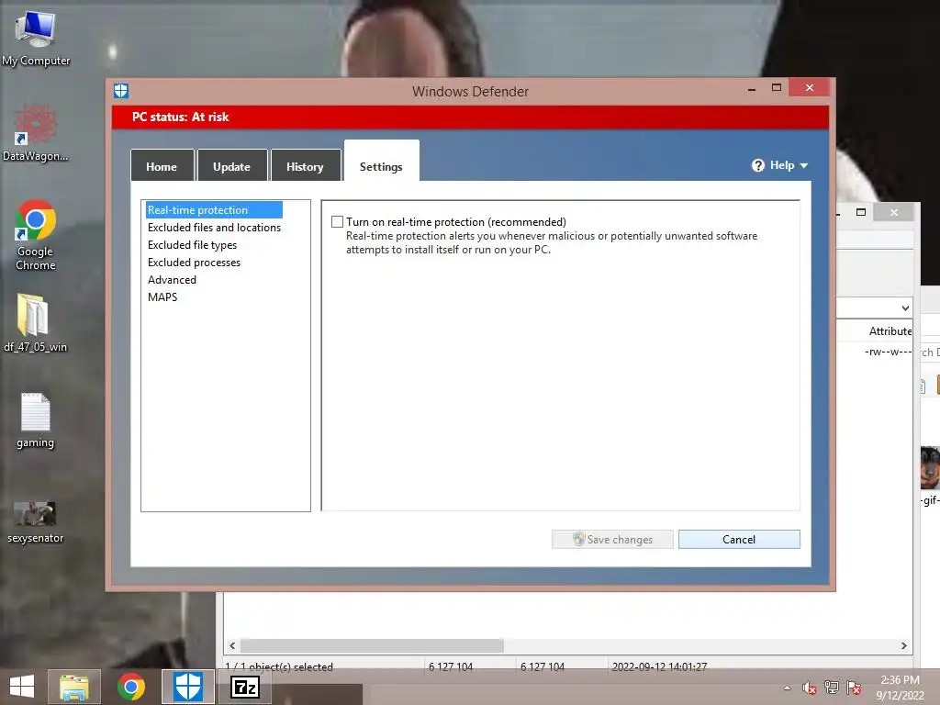Image resolution: width=940 pixels, height=705 pixels.
Task: Open Chrome from the taskbar
Action: click(x=131, y=687)
